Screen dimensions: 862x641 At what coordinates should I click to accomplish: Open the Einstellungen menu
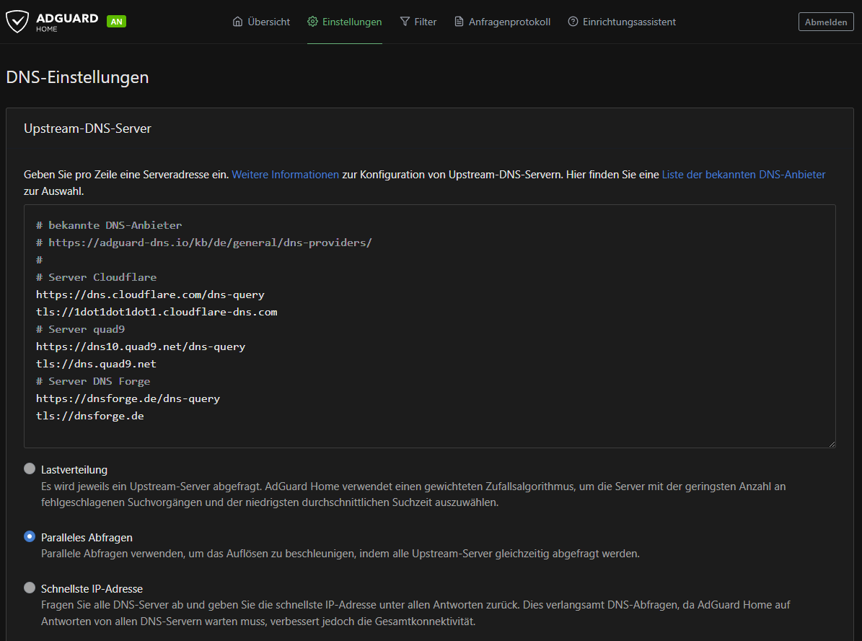click(345, 22)
